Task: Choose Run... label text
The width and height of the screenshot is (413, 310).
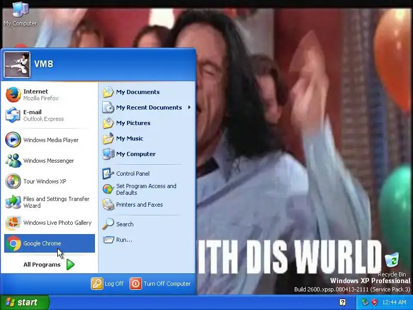Action: [124, 240]
